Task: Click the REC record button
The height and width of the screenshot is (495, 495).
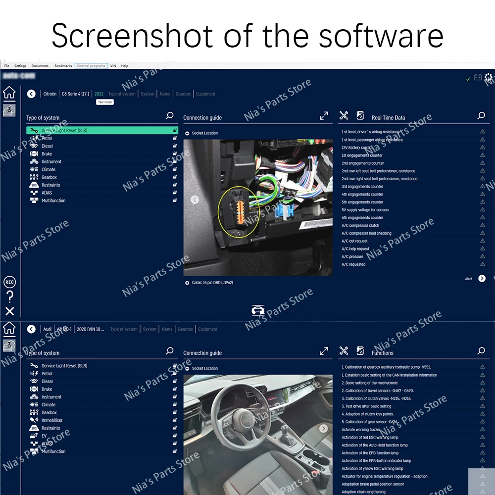Action: 9,282
